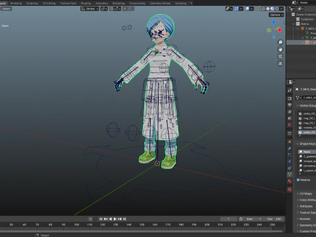
Task: Open Object Constraints properties tab
Action: pos(290,168)
